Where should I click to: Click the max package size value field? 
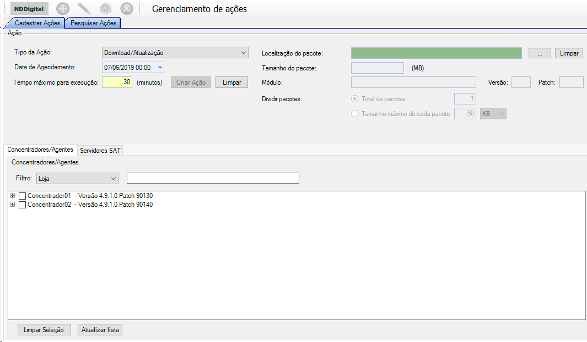tap(465, 113)
